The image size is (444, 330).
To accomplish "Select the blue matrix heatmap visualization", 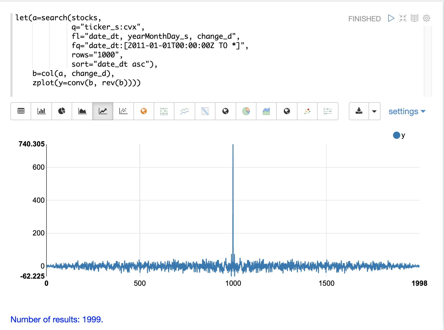I will click(205, 111).
